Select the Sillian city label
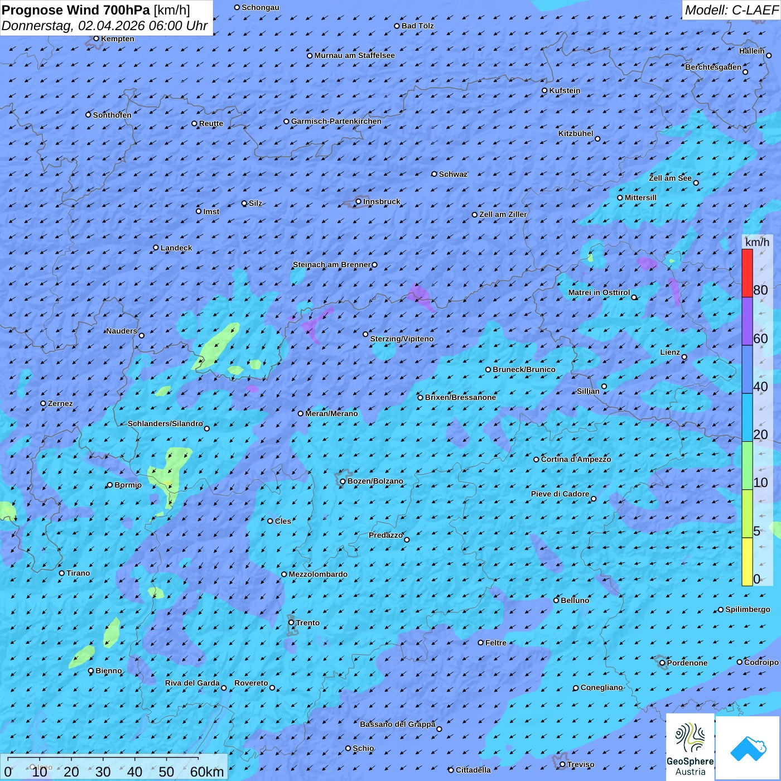781x781 pixels. pyautogui.click(x=588, y=391)
